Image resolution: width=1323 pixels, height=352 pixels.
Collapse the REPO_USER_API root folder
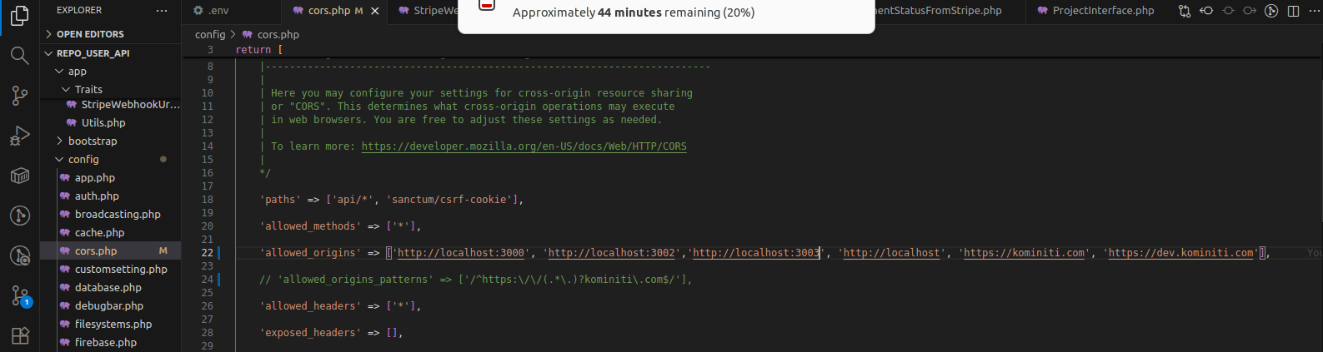tap(93, 53)
